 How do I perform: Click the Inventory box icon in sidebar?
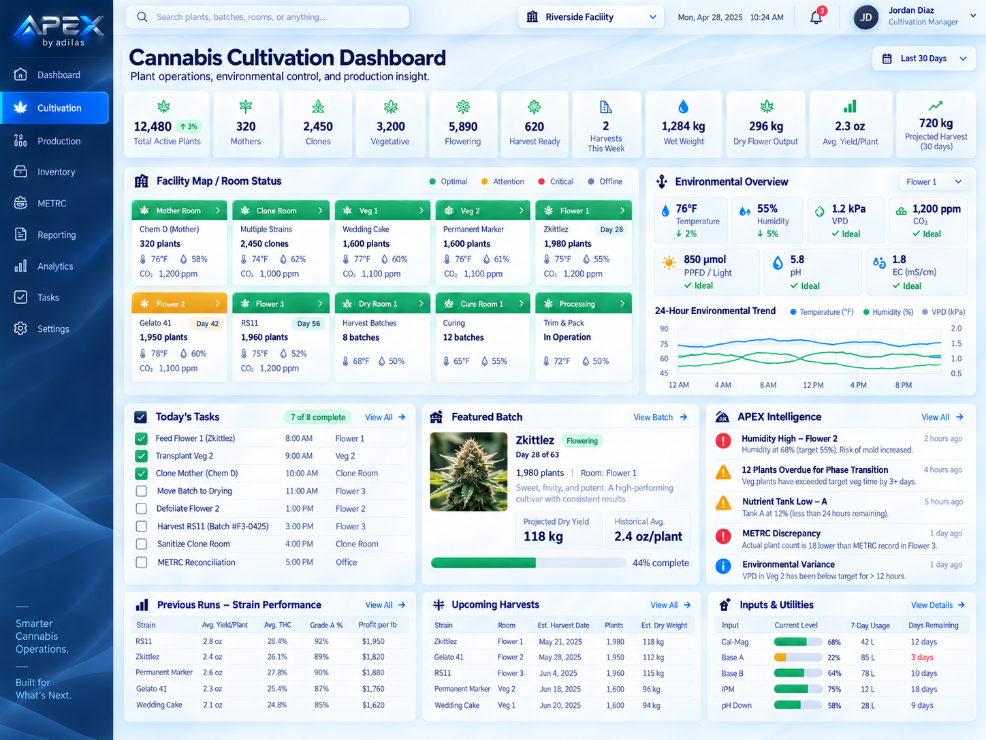point(20,172)
